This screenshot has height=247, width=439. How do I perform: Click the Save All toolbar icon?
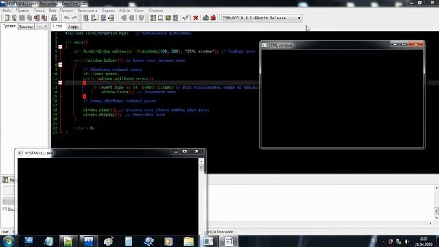click(29, 18)
